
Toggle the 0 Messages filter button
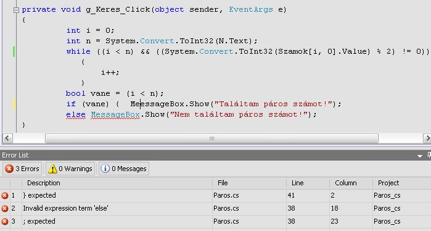coord(124,169)
